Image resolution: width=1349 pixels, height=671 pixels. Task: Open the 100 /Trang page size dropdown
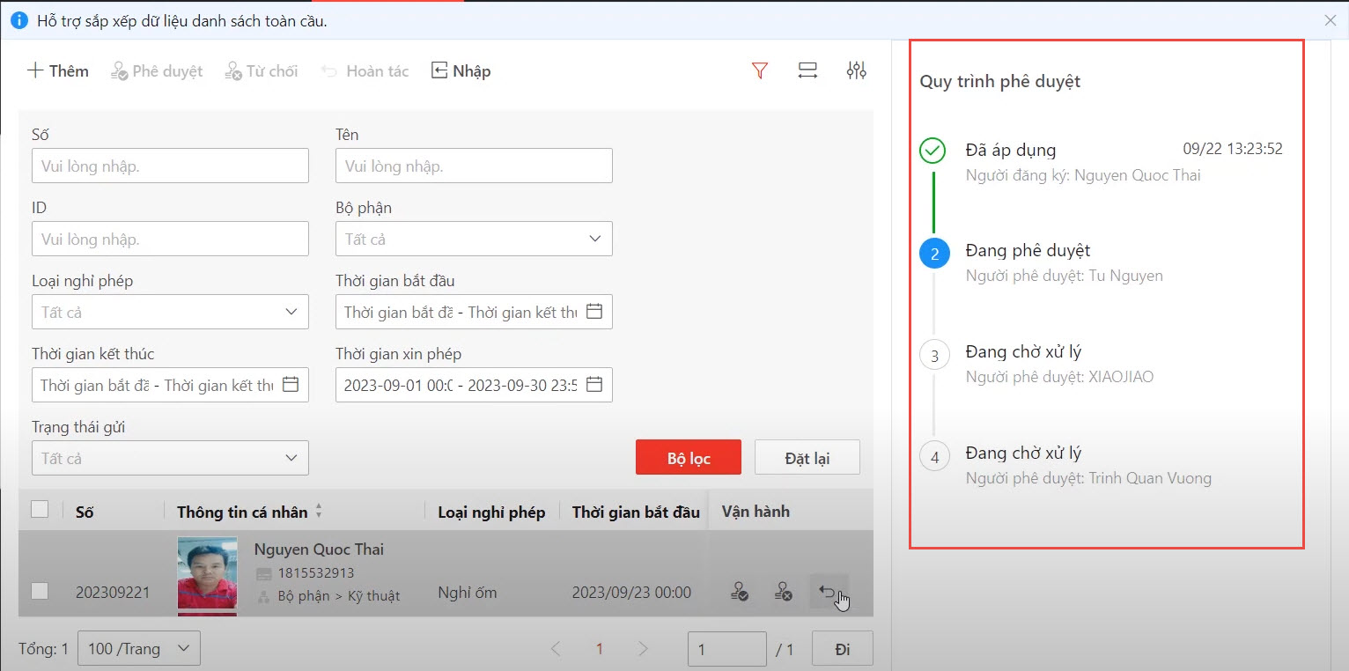tap(139, 649)
